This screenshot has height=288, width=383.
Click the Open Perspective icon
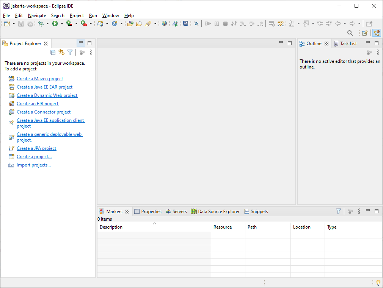[x=364, y=33]
